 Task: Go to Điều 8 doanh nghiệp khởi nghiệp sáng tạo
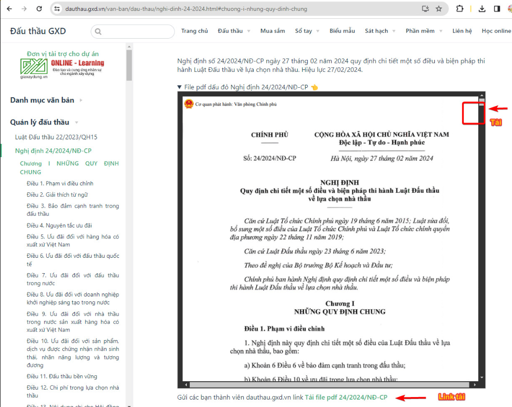coord(73,298)
